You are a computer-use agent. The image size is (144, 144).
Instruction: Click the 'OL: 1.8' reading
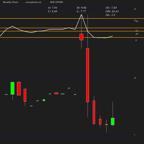coord(110,15)
